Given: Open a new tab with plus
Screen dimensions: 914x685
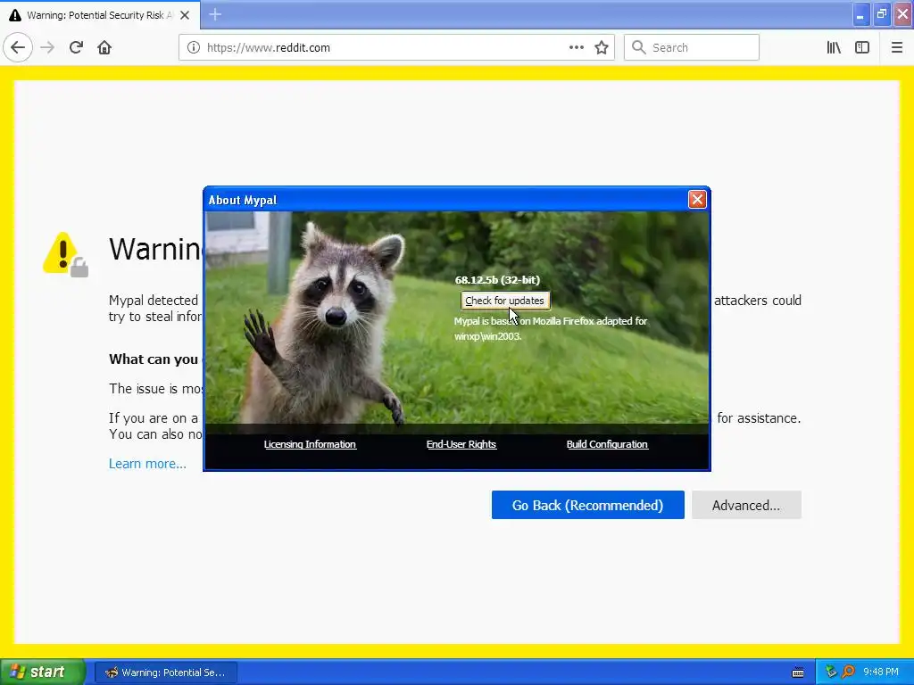Looking at the screenshot, I should coord(215,14).
